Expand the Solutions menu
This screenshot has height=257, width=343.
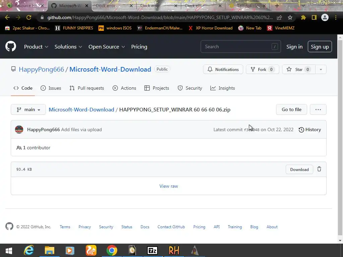click(x=68, y=47)
